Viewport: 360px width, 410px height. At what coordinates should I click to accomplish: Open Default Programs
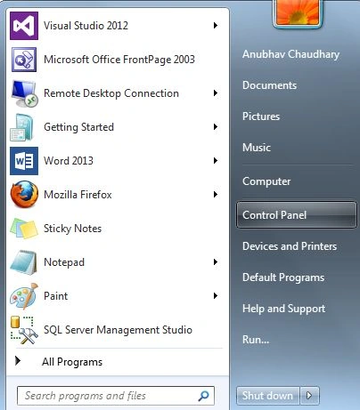[283, 277]
